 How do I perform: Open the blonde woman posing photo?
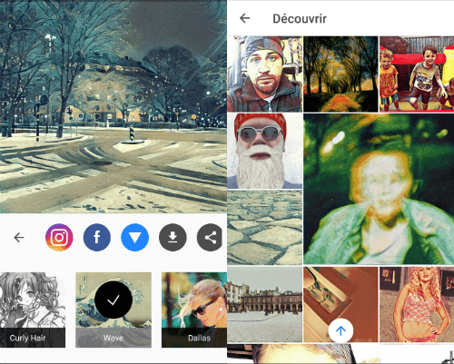417,304
